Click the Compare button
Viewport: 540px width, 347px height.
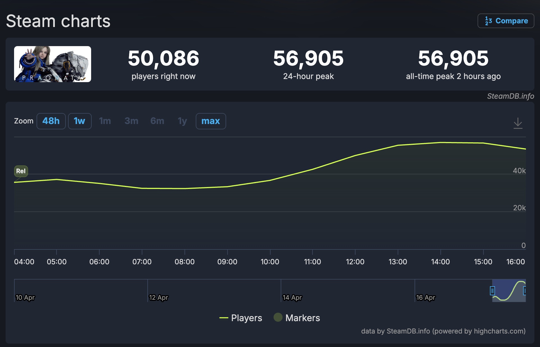(x=506, y=21)
